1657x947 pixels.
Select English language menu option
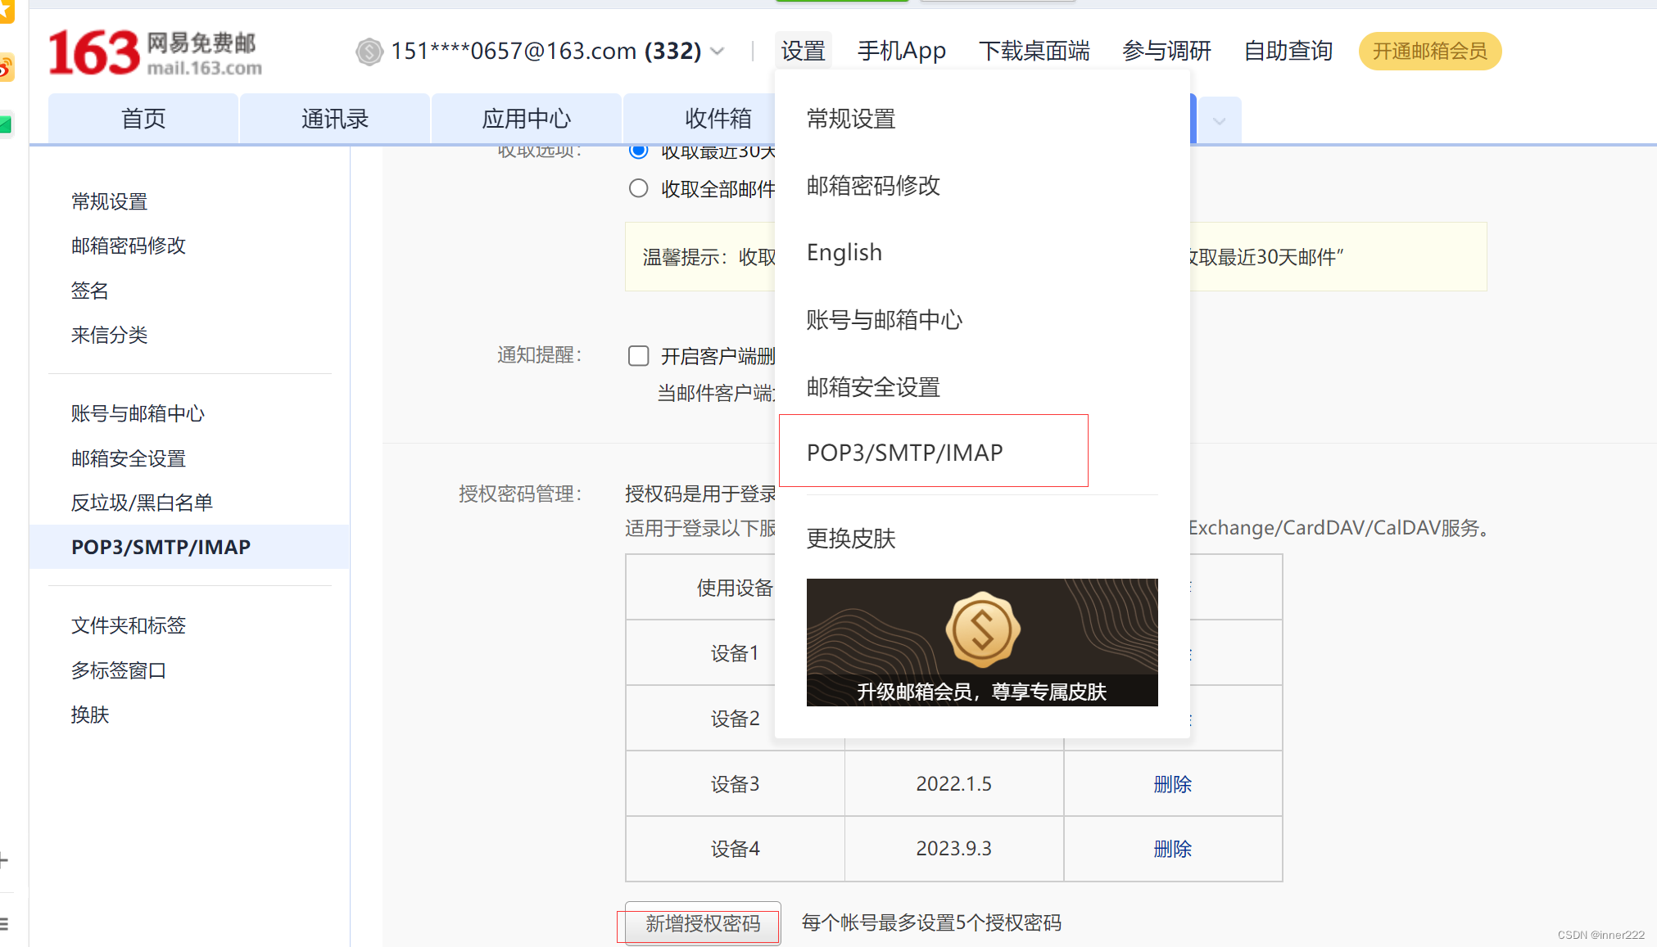coord(844,252)
